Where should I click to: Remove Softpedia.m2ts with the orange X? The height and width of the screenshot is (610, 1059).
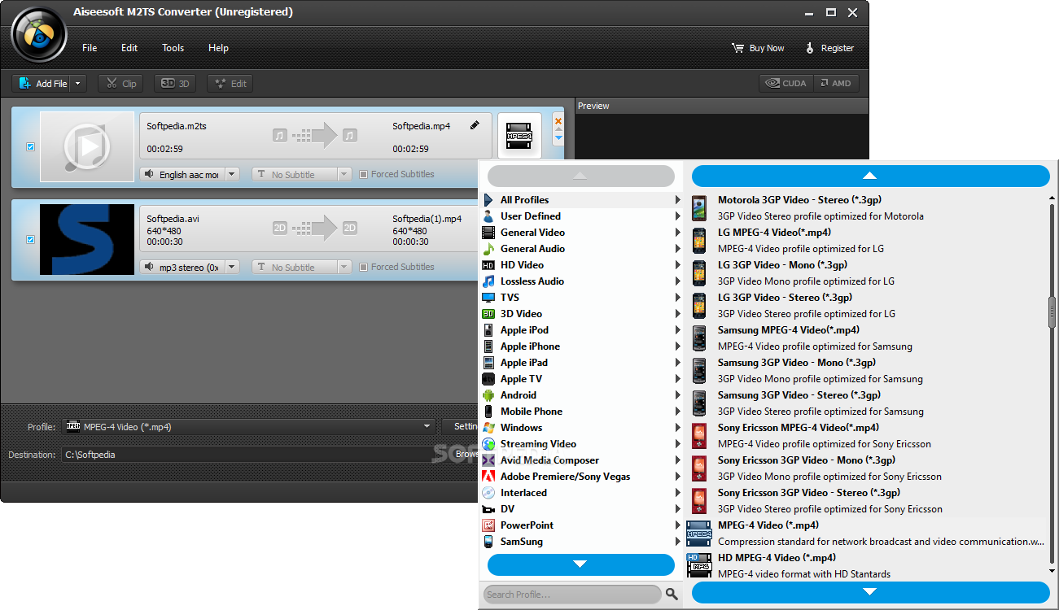[558, 122]
